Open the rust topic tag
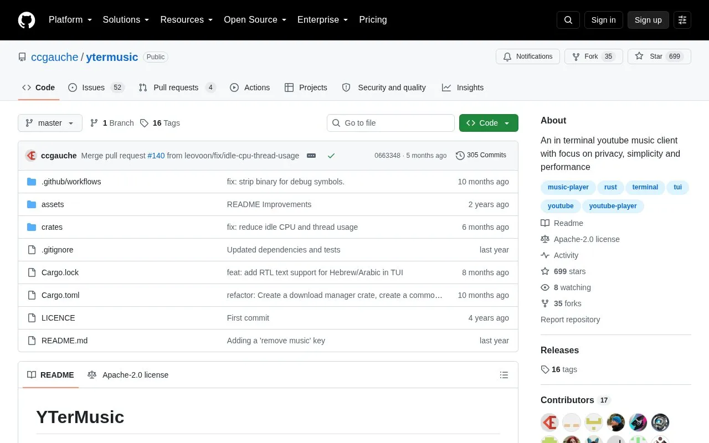 [610, 187]
